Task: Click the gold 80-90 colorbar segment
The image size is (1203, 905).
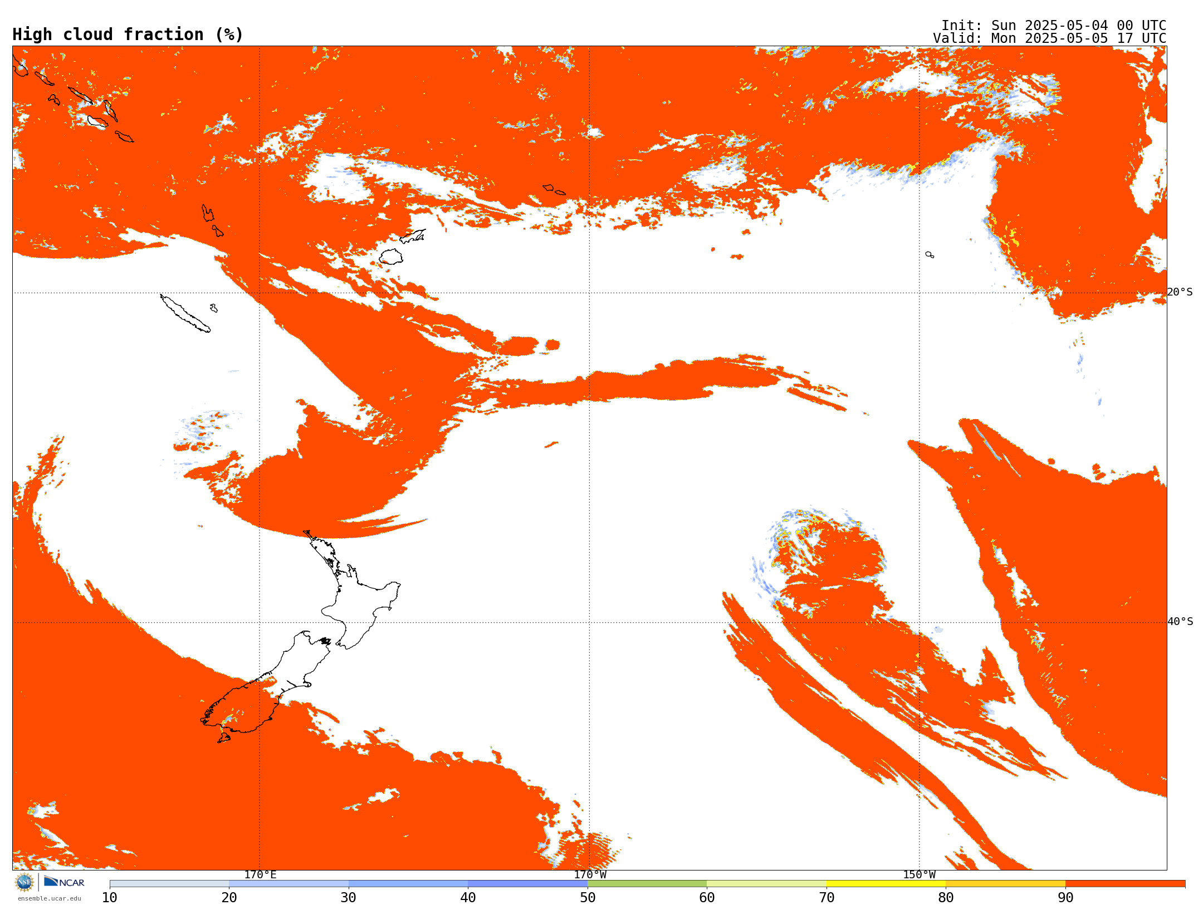Action: [1005, 884]
